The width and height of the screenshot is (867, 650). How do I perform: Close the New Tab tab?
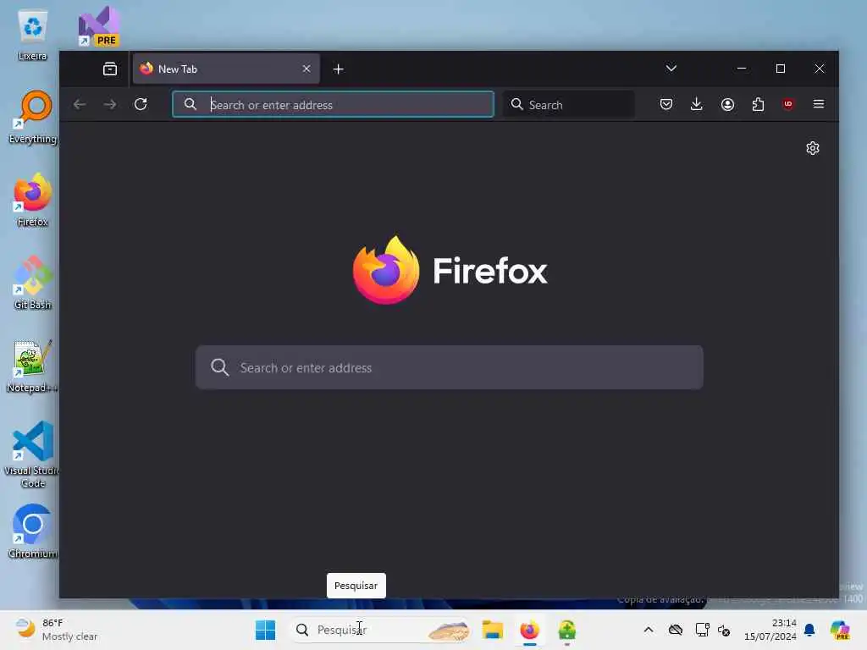point(306,69)
